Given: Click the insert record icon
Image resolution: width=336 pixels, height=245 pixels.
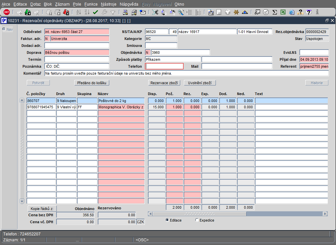Looking at the screenshot, I should 19,13.
